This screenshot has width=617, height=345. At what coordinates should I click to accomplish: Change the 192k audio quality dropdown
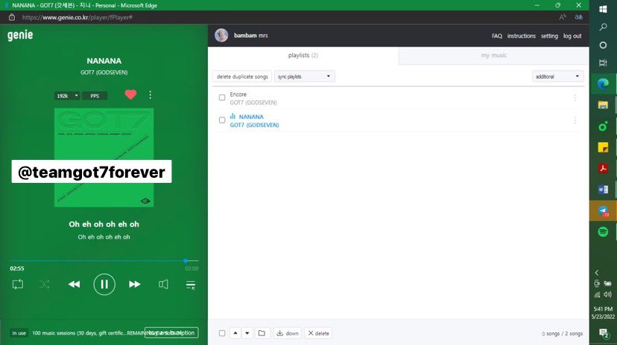click(x=67, y=96)
